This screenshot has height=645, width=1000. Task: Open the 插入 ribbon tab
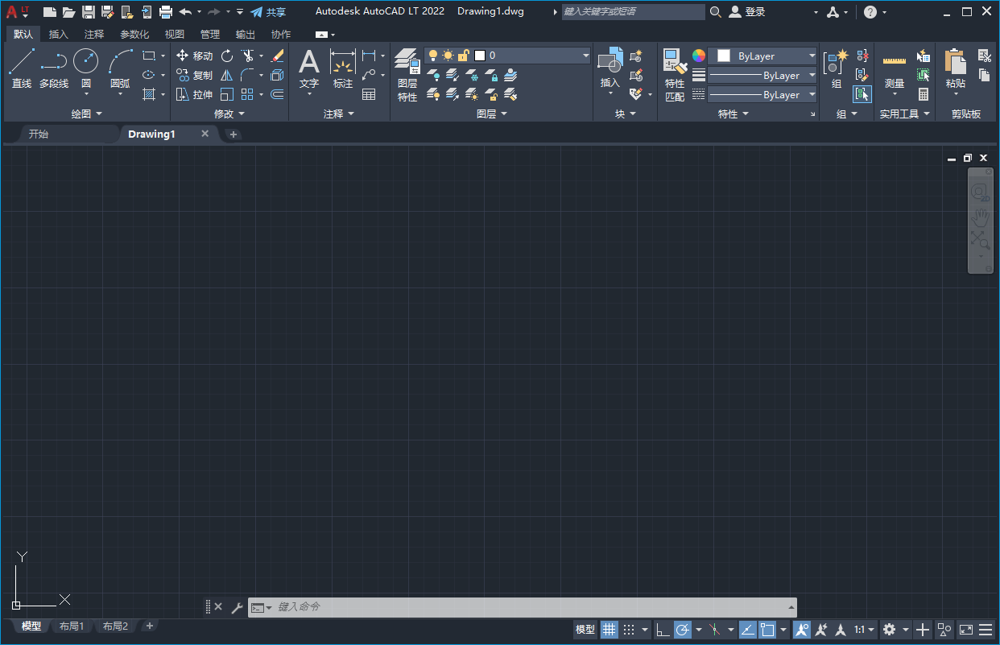coord(59,35)
